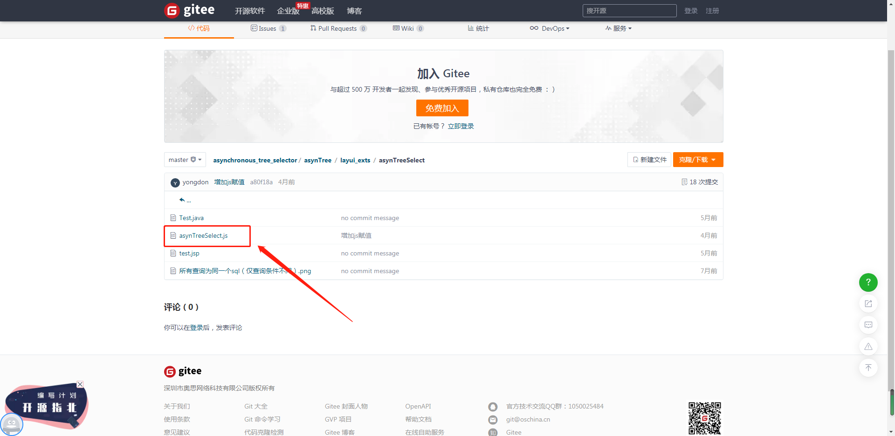Click the 注册 link
This screenshot has height=436, width=895.
712,11
